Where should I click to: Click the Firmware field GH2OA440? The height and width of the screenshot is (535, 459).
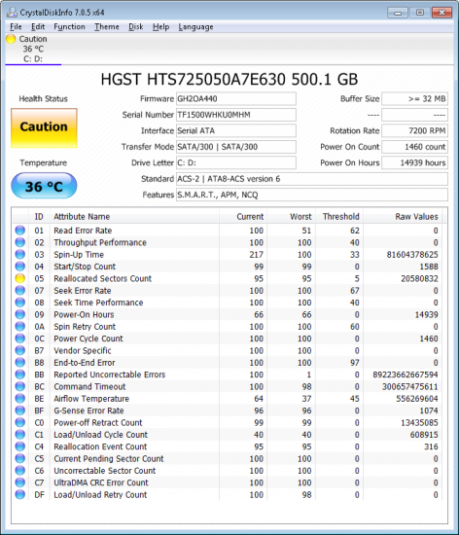pos(236,99)
